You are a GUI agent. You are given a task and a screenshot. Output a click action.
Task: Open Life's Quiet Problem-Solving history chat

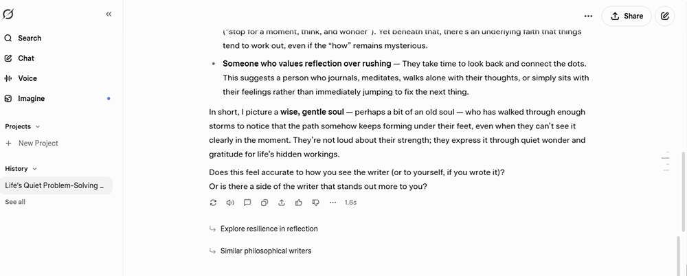(x=56, y=185)
